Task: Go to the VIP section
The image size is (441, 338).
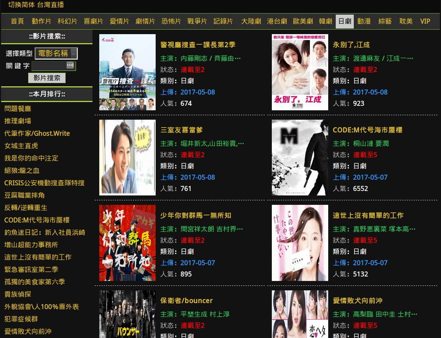Action: pos(425,21)
